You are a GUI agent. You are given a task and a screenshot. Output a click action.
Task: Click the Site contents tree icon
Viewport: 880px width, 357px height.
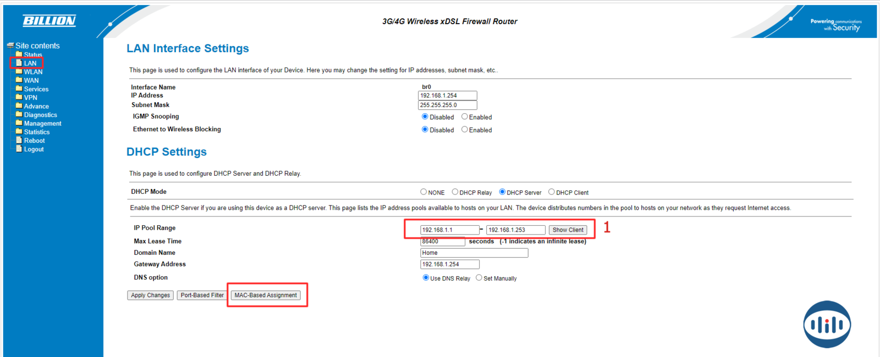[x=10, y=46]
